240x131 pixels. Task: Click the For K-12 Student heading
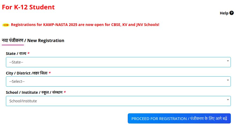(x=28, y=7)
